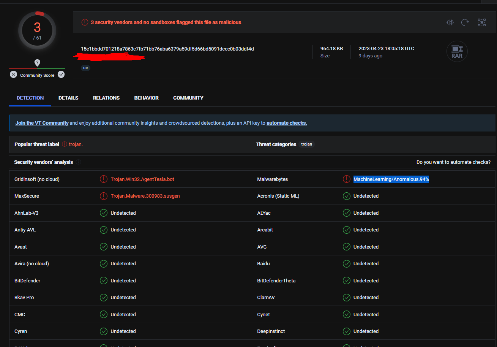
Task: Click the info icon beside Security vendors' analysis
Action: [x=79, y=162]
